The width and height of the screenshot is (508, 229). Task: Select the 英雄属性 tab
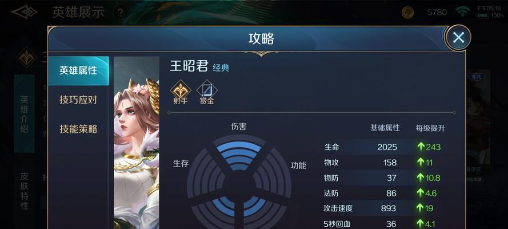tap(78, 71)
